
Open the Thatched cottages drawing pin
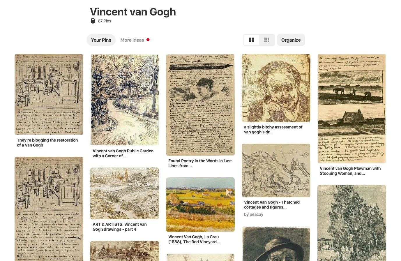276,170
